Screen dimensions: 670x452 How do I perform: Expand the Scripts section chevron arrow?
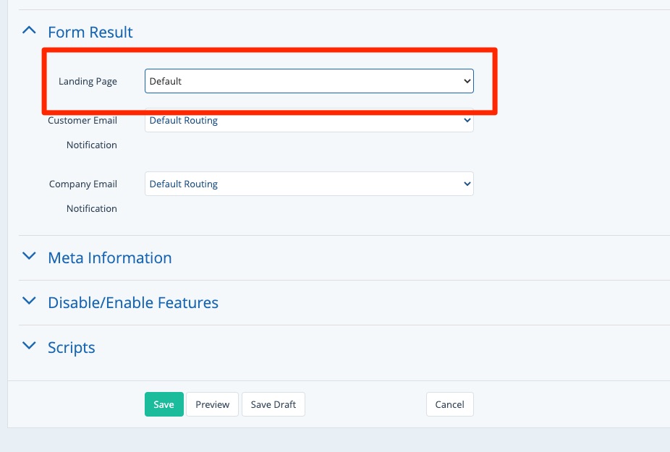(x=29, y=346)
